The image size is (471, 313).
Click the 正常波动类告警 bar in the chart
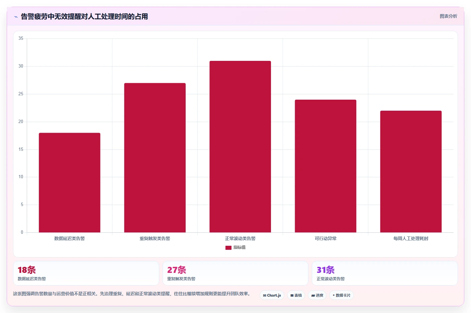[240, 146]
